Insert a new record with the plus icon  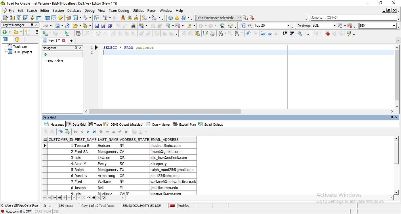(x=101, y=132)
